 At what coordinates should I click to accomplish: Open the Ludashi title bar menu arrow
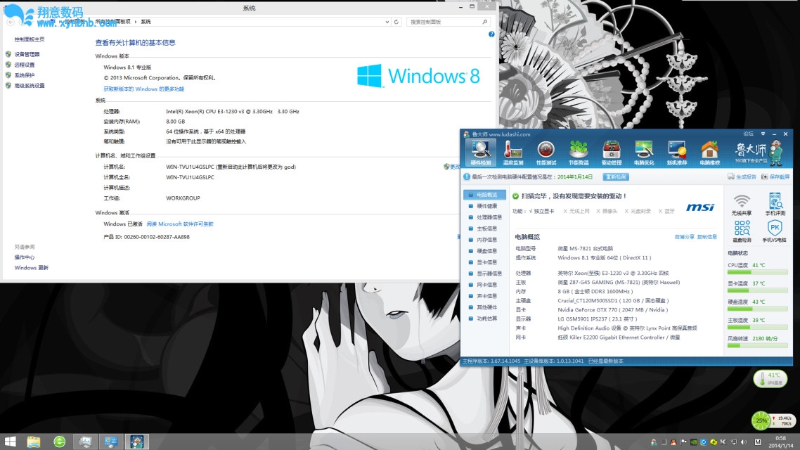pyautogui.click(x=763, y=134)
